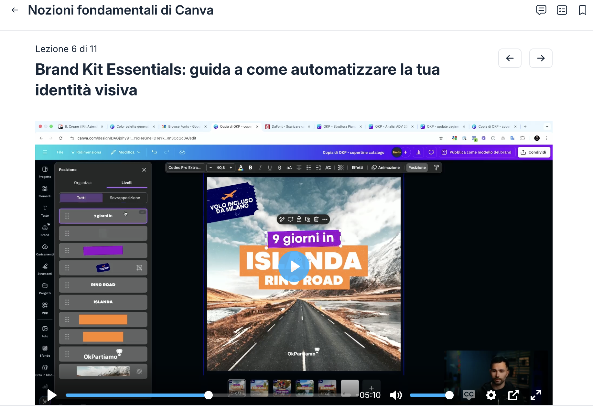The width and height of the screenshot is (593, 410).
Task: Open the video settings gear menu
Action: (491, 395)
